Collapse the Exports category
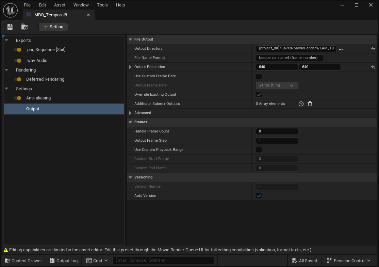Image resolution: width=379 pixels, height=267 pixels. coord(7,41)
